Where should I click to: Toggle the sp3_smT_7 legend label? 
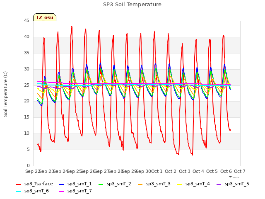coord(79,191)
